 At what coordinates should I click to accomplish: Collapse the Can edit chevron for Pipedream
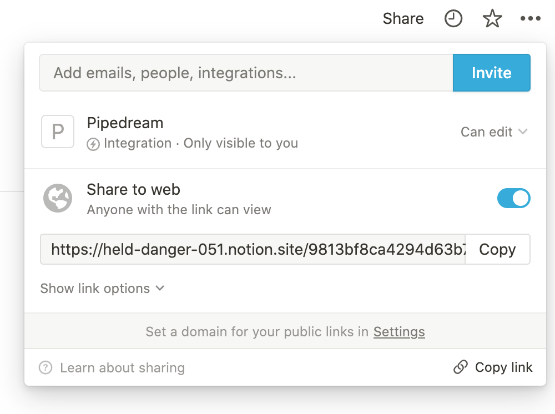pyautogui.click(x=522, y=132)
